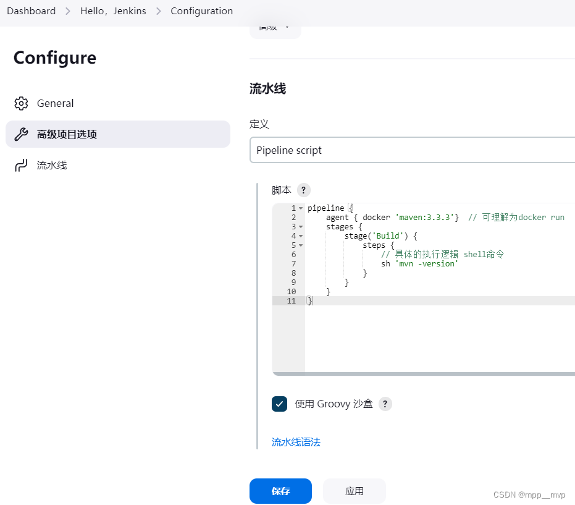Click line number 10 in gutter
Image resolution: width=575 pixels, height=505 pixels.
291,292
